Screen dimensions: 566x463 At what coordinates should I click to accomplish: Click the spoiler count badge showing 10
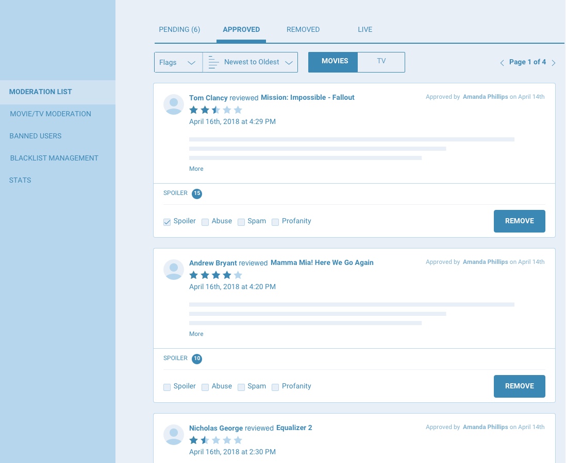pyautogui.click(x=197, y=359)
